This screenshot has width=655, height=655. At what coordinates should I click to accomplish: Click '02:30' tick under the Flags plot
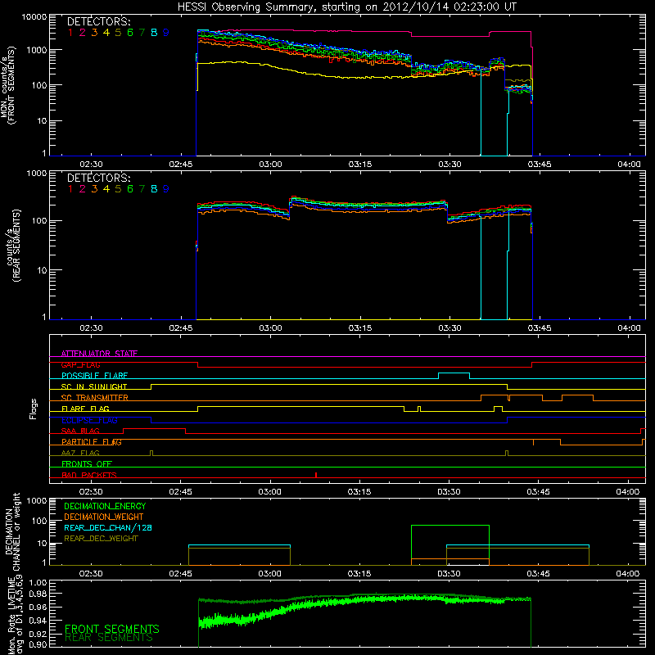(x=91, y=492)
